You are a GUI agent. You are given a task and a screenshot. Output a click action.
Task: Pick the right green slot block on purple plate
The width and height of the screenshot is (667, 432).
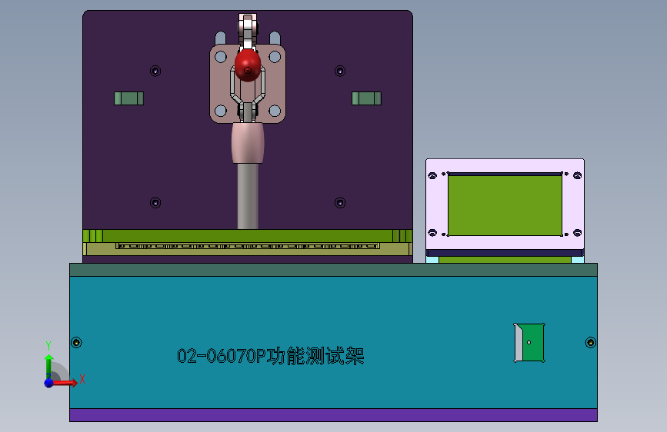click(x=367, y=98)
